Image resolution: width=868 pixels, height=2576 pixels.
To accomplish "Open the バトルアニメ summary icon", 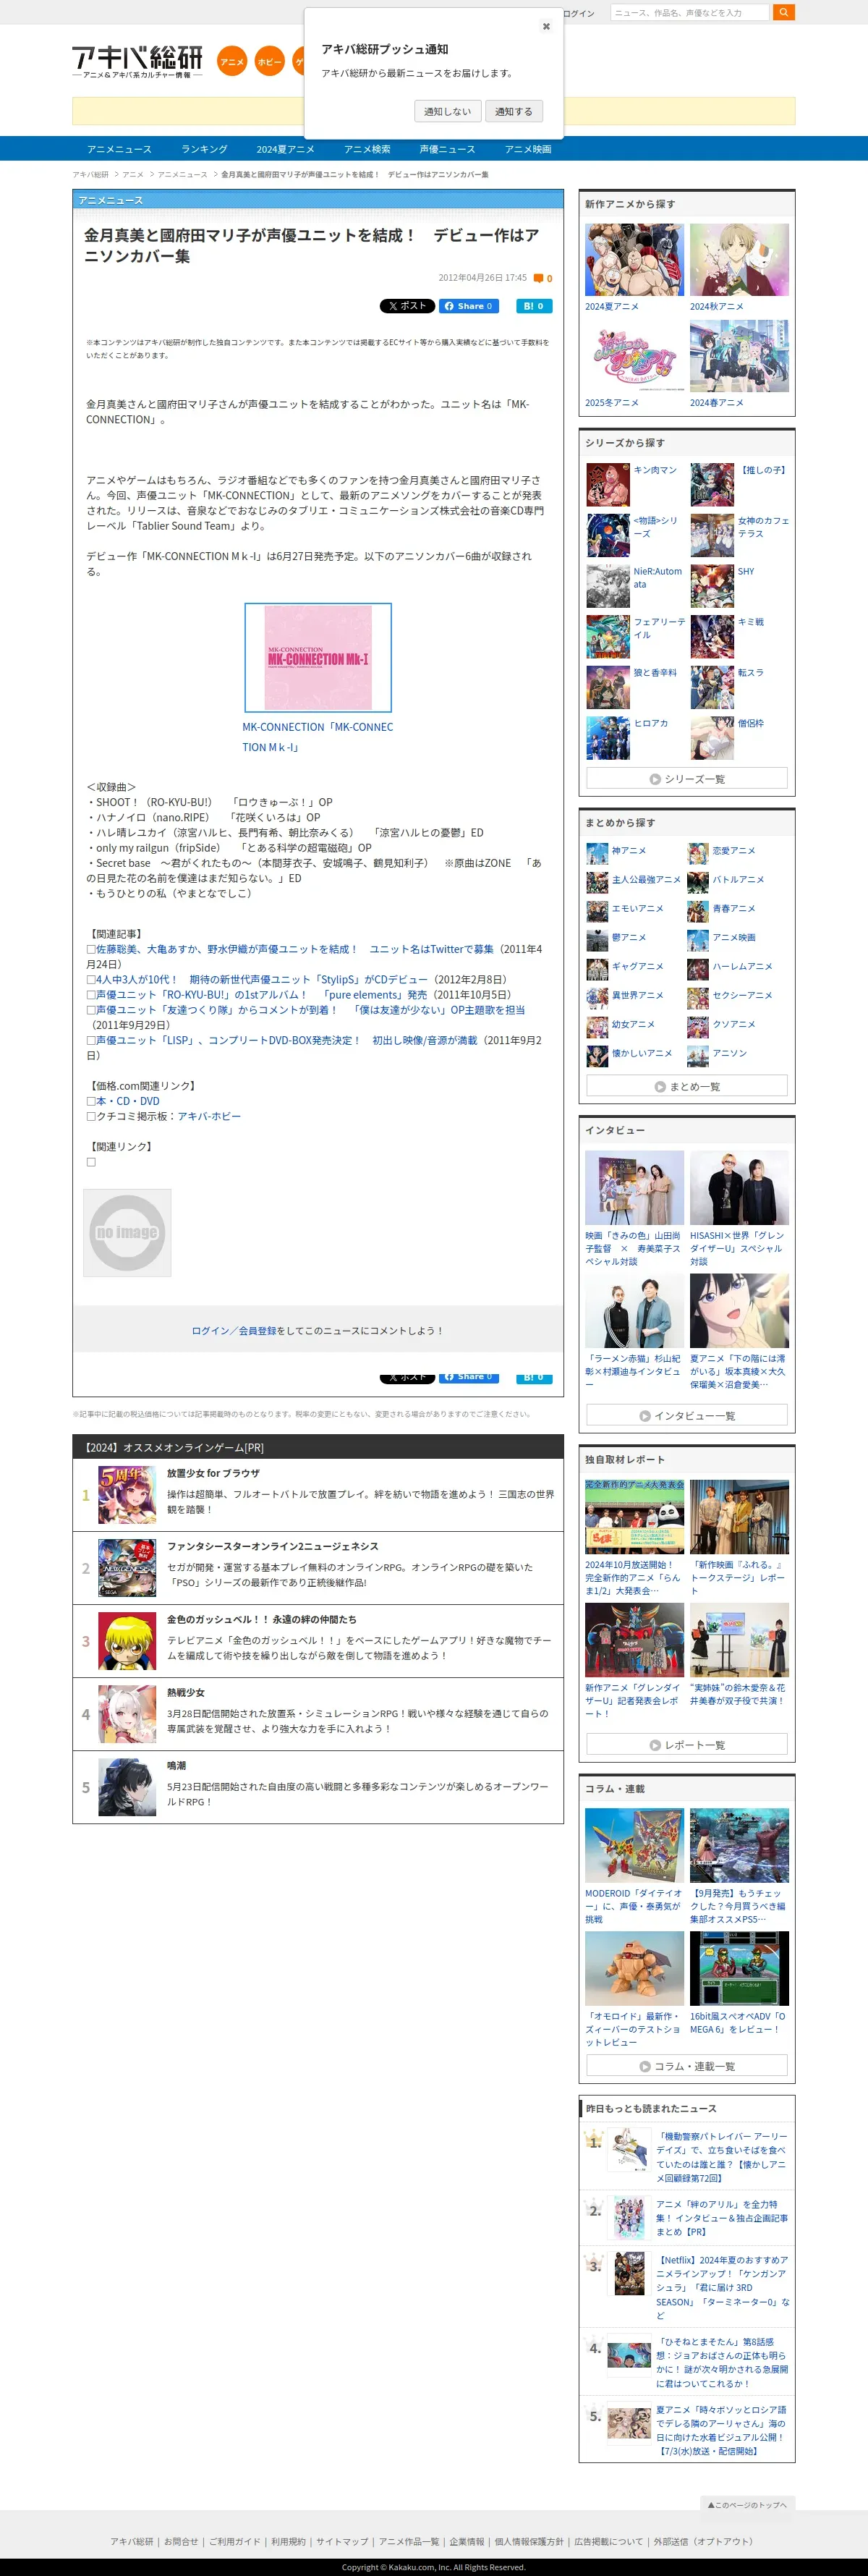I will click(698, 881).
